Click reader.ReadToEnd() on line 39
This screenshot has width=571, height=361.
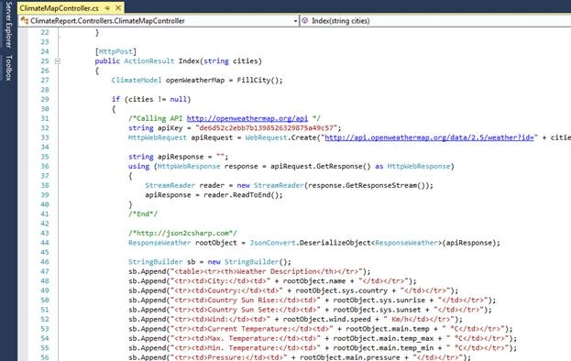coord(243,194)
